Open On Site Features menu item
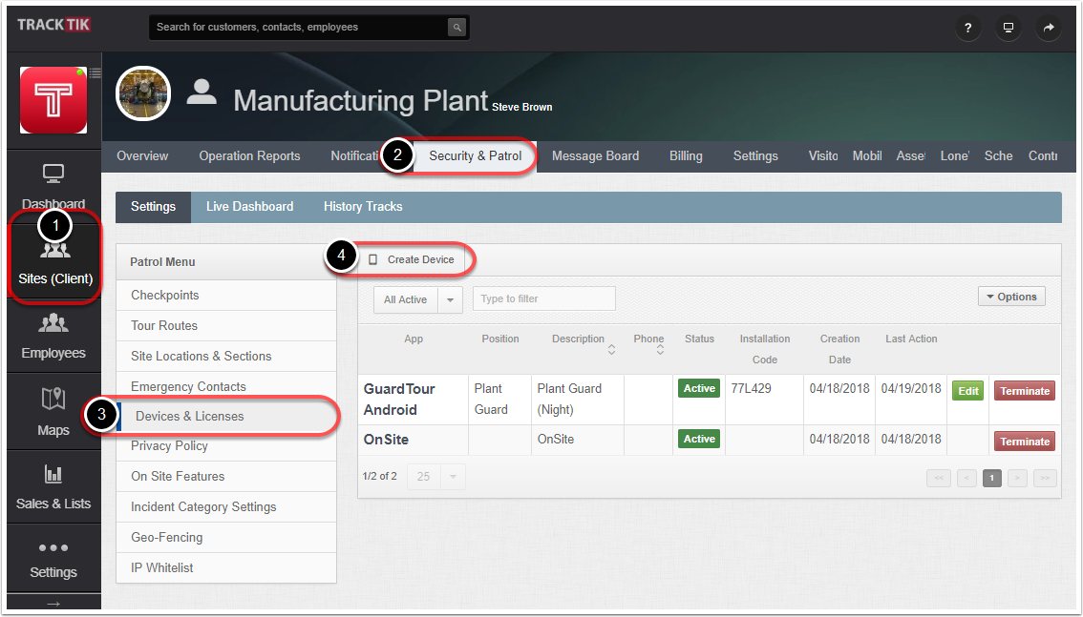The image size is (1083, 617). click(225, 477)
